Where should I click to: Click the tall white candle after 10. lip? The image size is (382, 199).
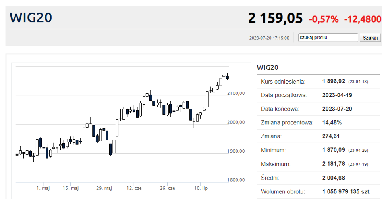click(x=208, y=99)
